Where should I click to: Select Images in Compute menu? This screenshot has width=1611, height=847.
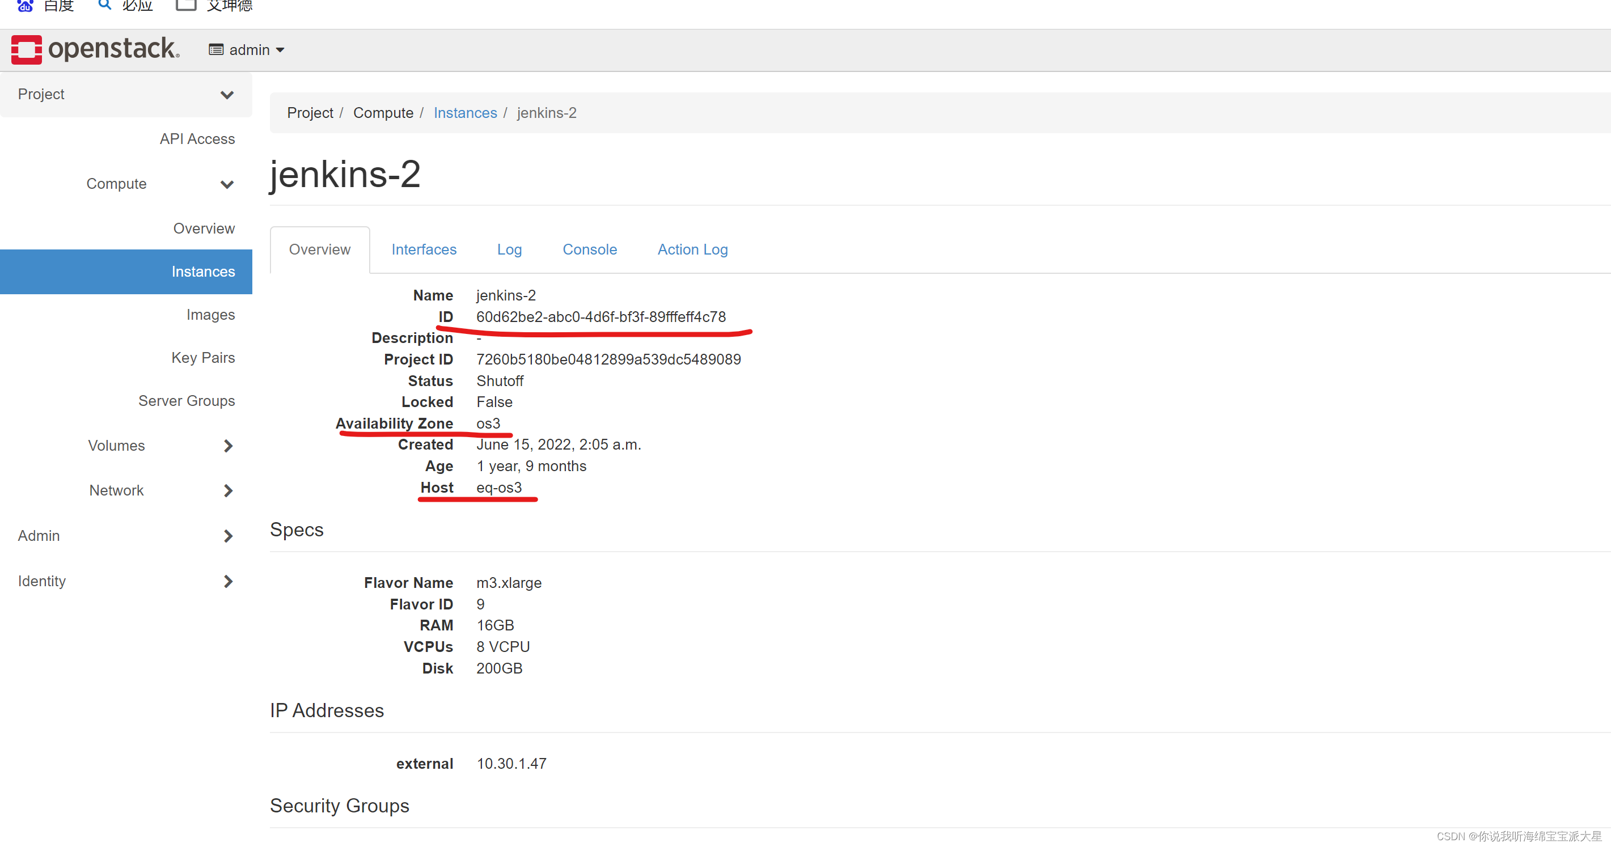[x=210, y=315]
